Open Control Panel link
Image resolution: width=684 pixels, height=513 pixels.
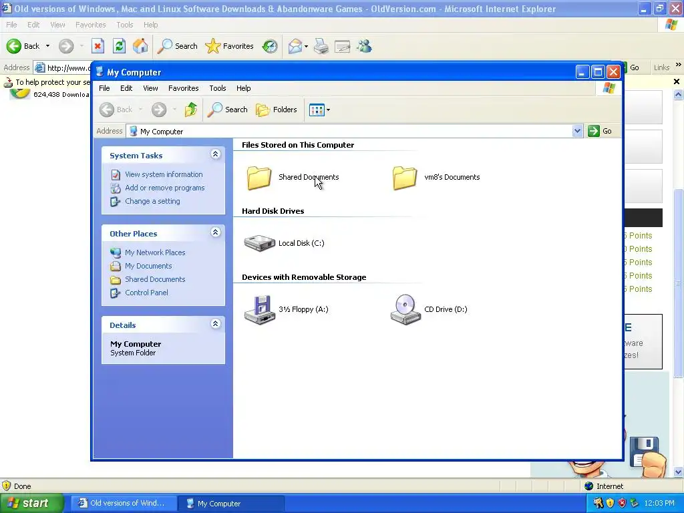coord(146,293)
